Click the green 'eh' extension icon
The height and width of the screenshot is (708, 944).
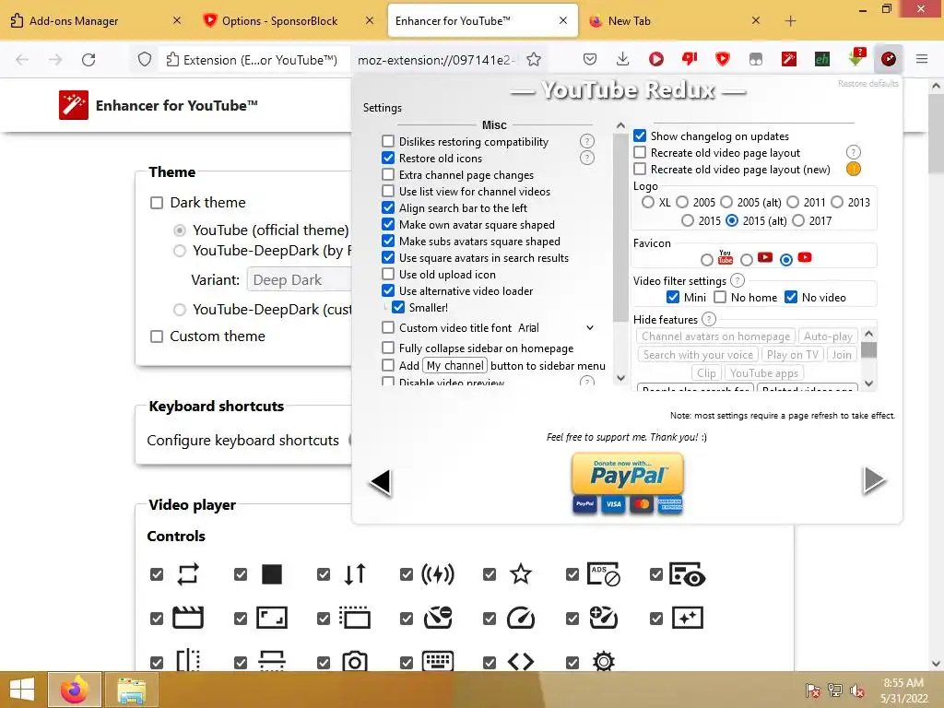821,59
